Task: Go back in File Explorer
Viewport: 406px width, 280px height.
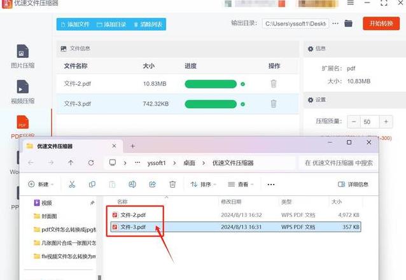Action: (31, 163)
